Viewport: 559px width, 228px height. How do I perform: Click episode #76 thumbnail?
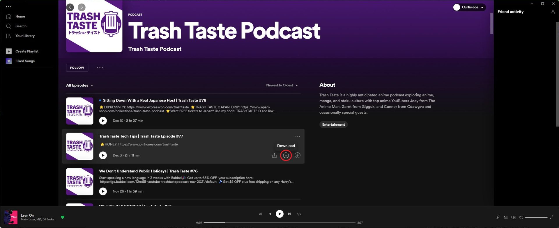click(80, 182)
